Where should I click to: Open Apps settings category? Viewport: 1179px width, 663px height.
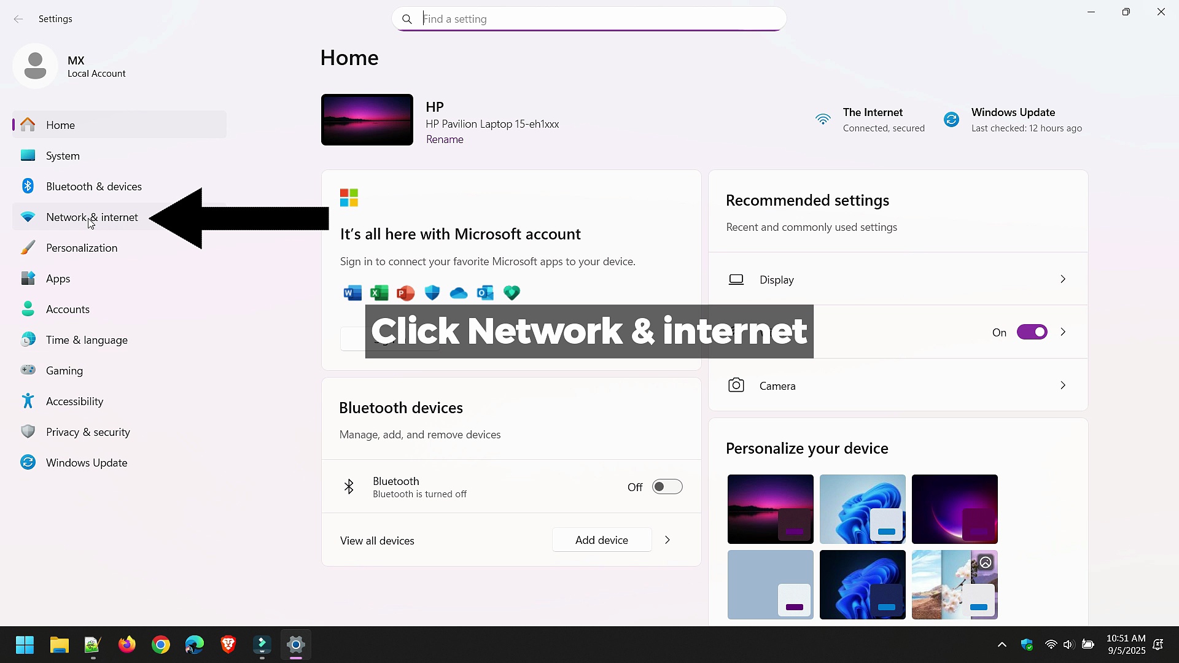(x=119, y=279)
